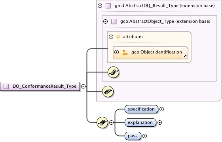Viewport: 222px width, 142px height.
Task: Click the @ attributes icon
Action: [x=118, y=37]
